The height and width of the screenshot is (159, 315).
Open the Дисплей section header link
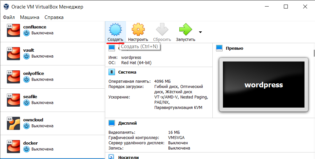128,123
